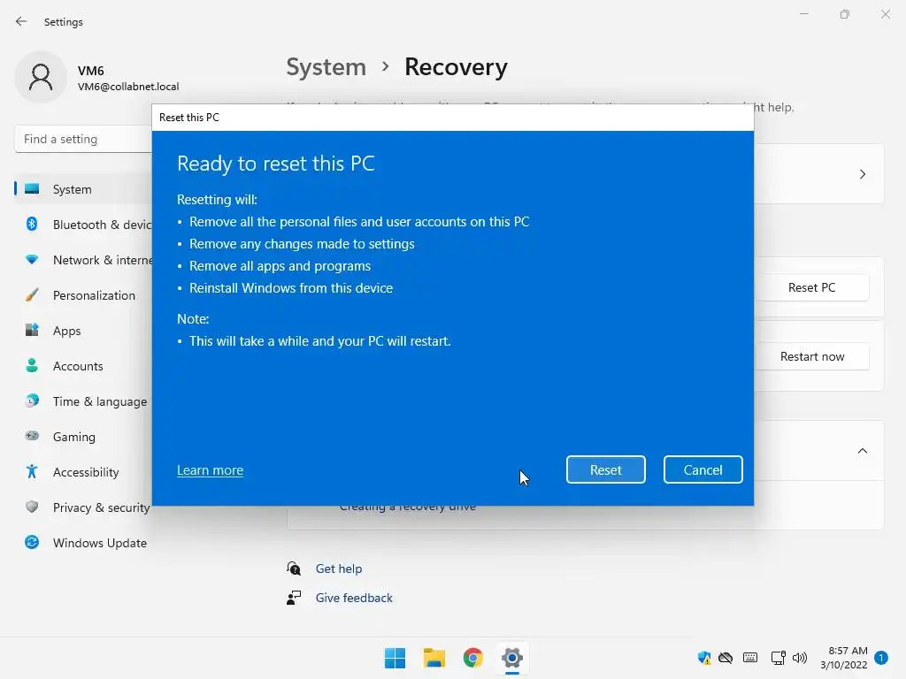Open the Accounts person icon
Screen dimensions: 906x679
pos(32,365)
